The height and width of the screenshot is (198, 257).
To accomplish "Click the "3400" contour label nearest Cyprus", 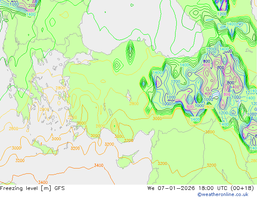I will point(99,166).
